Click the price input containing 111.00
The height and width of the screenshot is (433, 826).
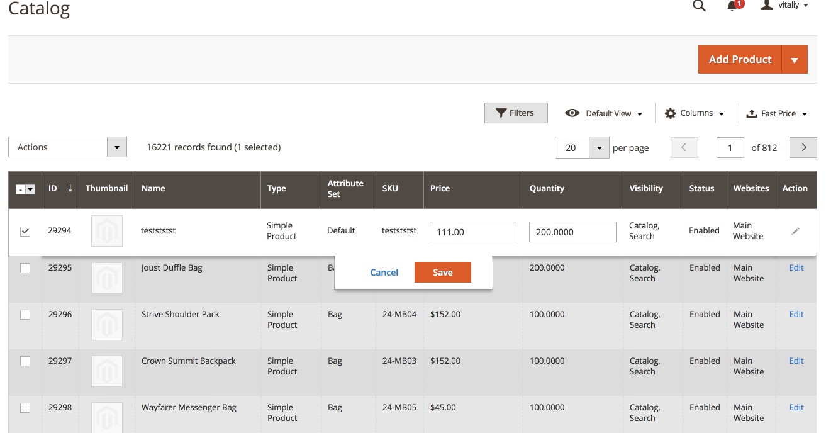tap(472, 231)
